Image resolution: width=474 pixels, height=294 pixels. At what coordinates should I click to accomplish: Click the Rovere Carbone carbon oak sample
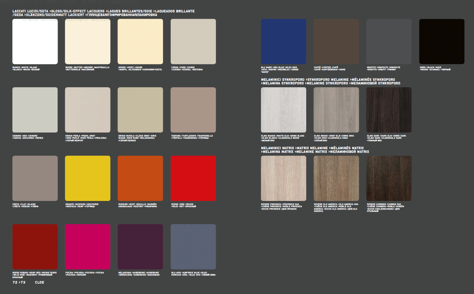[389, 178]
